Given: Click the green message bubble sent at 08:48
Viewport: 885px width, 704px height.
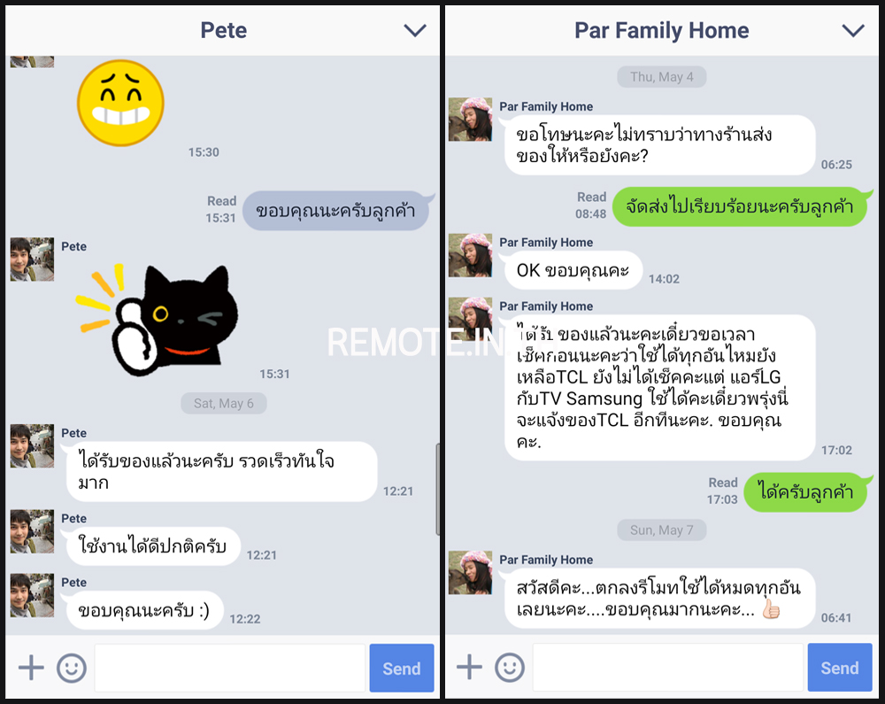Looking at the screenshot, I should click(739, 206).
